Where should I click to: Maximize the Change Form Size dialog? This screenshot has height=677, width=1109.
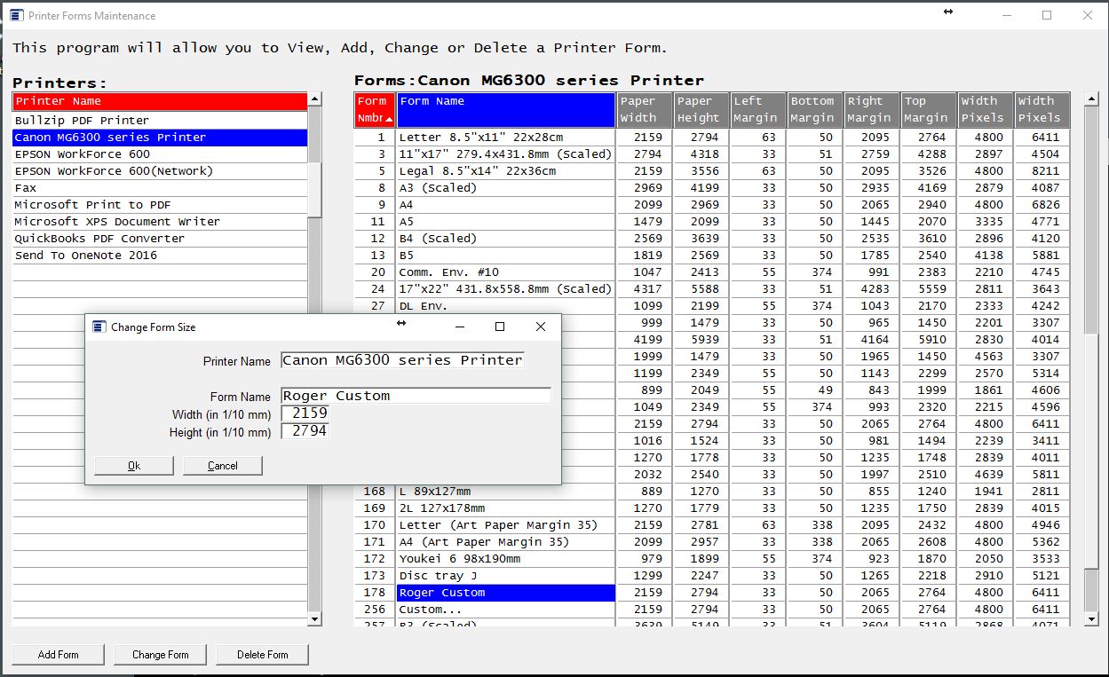[500, 327]
